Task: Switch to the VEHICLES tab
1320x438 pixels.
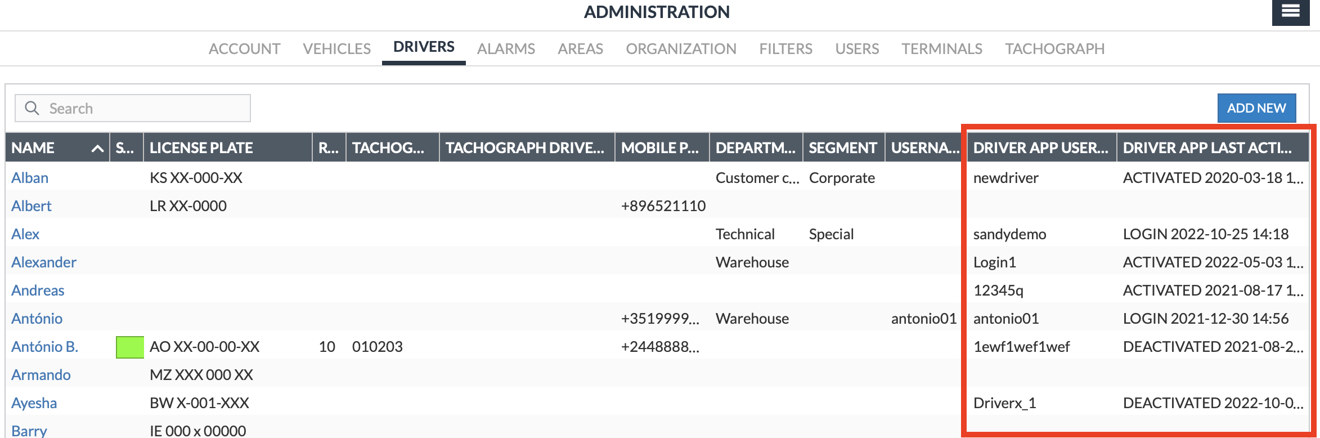Action: tap(336, 49)
